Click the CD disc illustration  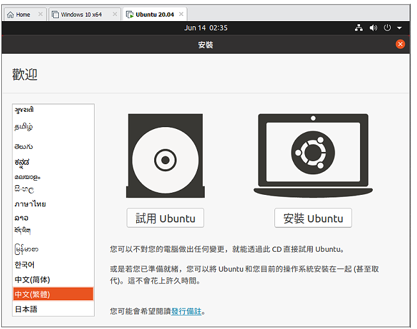(x=165, y=156)
